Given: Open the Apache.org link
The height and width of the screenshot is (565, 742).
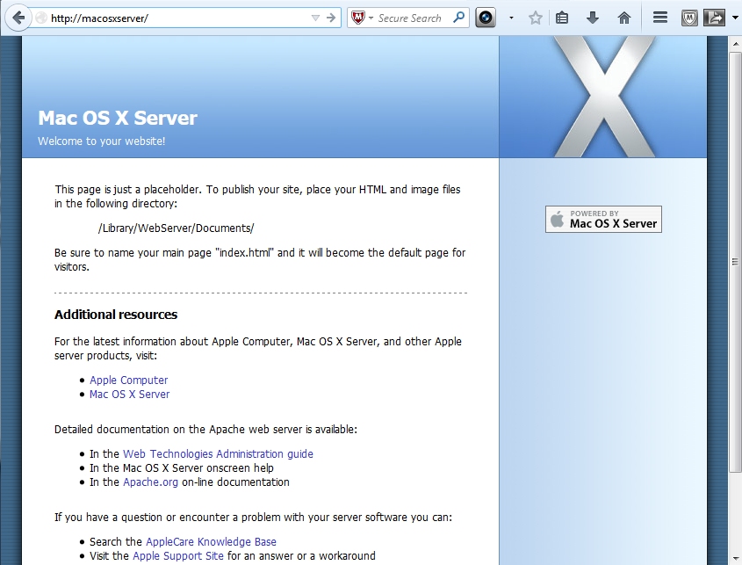Looking at the screenshot, I should pos(150,482).
